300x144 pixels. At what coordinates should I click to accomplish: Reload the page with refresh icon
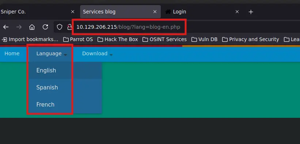(45, 27)
